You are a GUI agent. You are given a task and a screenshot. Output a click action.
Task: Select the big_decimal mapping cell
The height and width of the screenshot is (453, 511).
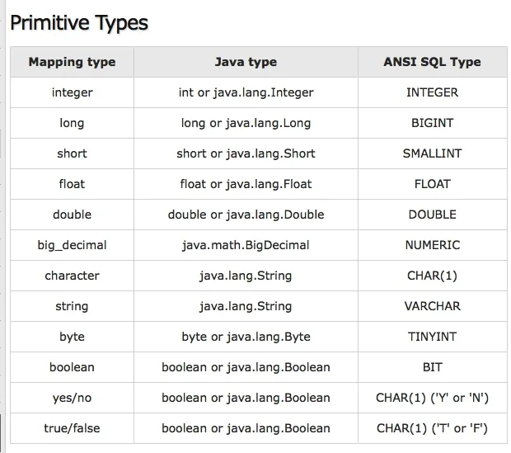click(x=72, y=245)
